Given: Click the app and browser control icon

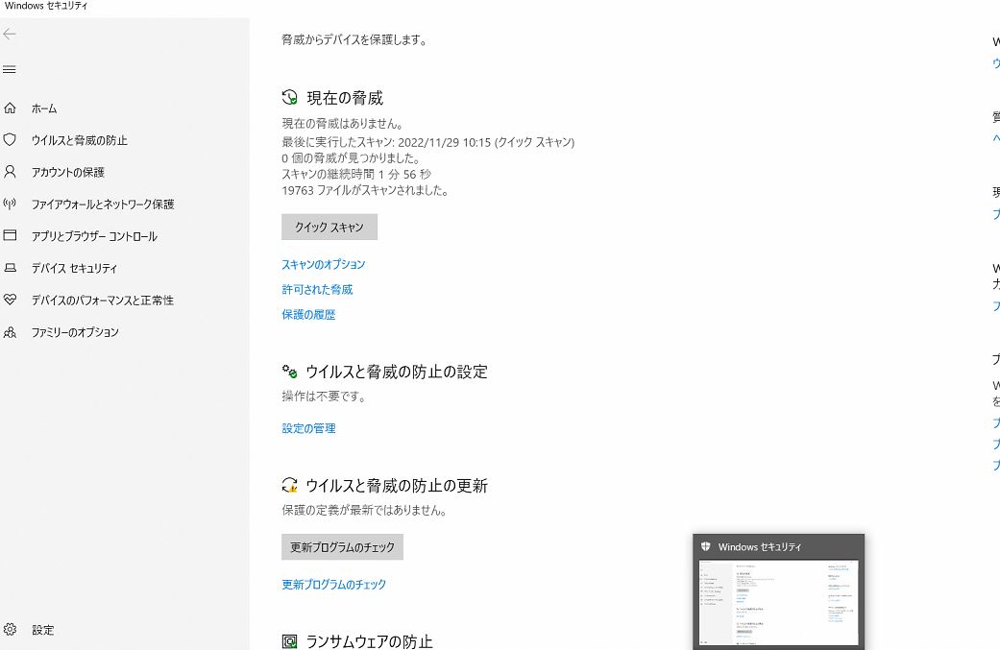Looking at the screenshot, I should click(x=11, y=236).
